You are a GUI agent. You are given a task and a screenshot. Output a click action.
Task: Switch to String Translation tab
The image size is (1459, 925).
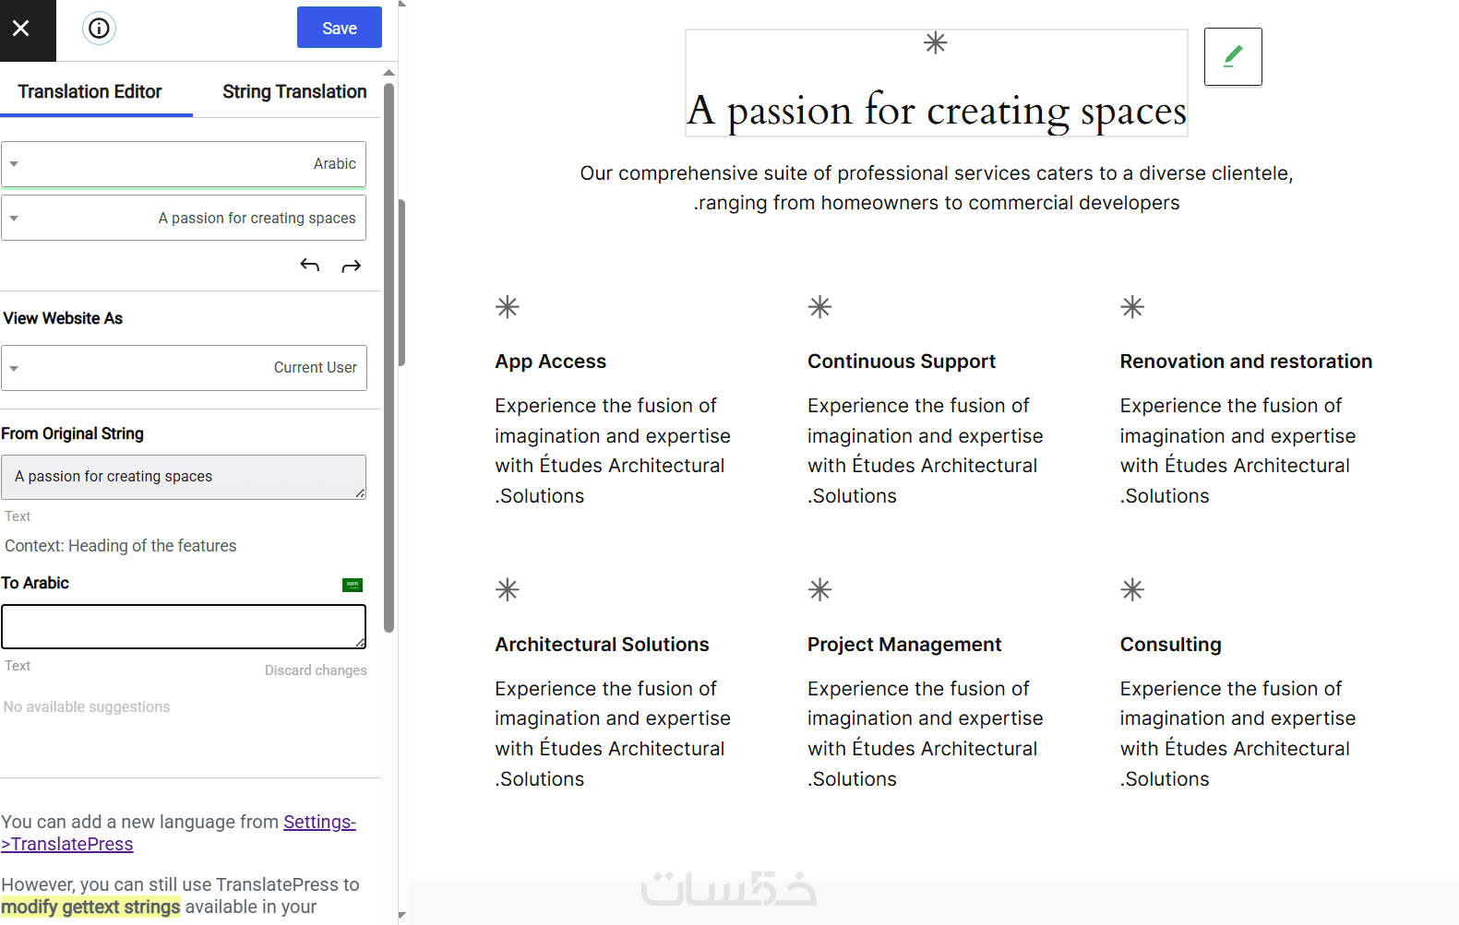(294, 91)
